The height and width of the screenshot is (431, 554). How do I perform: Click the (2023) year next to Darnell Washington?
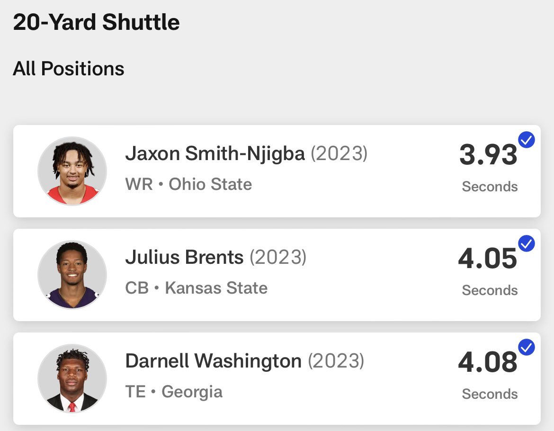(336, 361)
